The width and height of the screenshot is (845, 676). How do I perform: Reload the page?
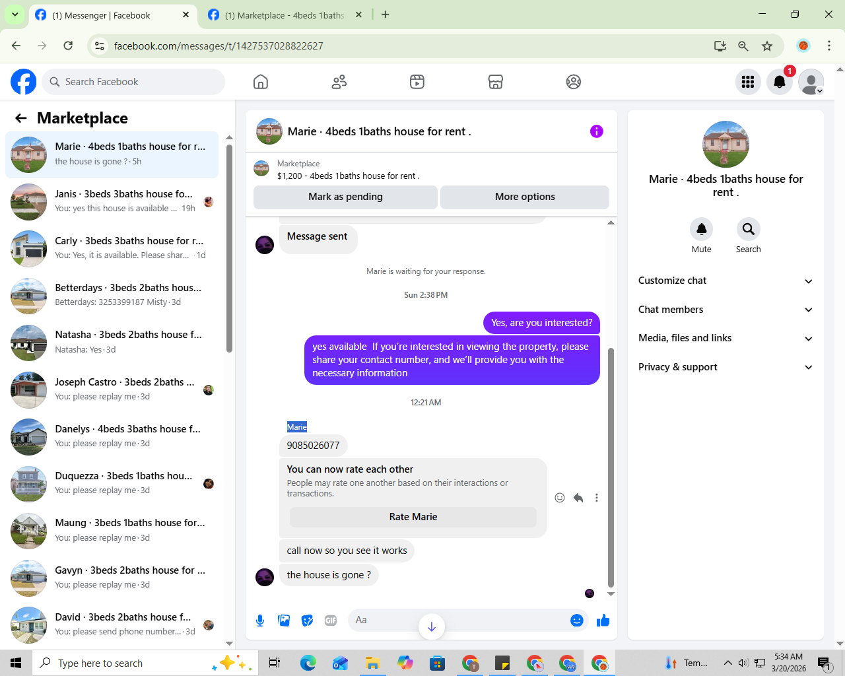[x=68, y=46]
